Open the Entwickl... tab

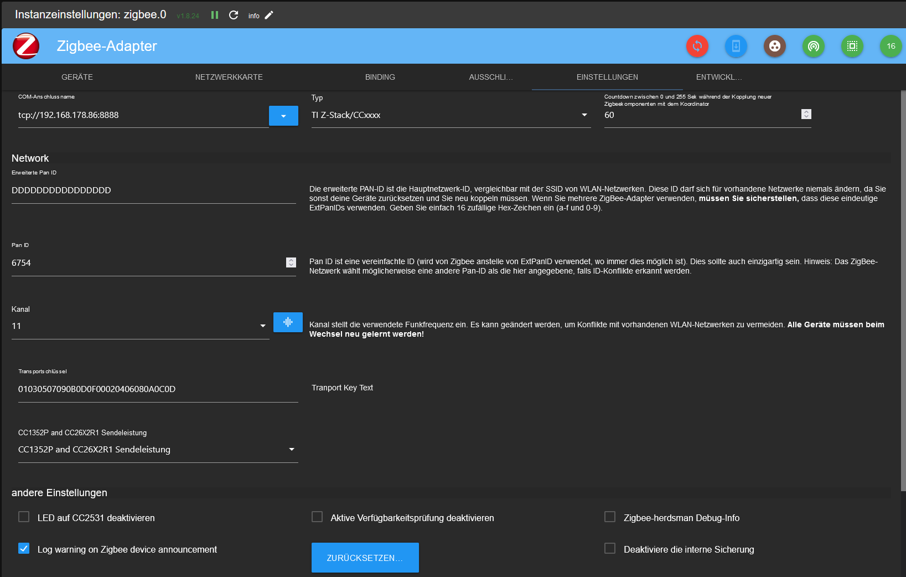click(719, 77)
